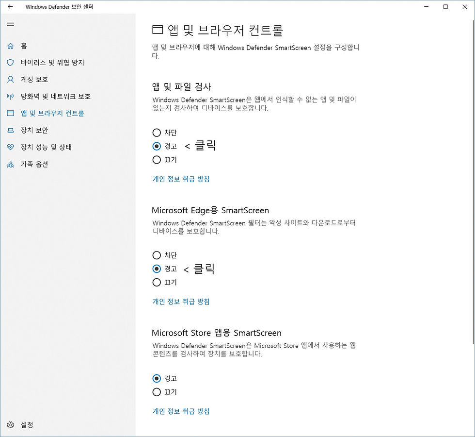475x437 pixels.
Task: Click the shield icon for virus protection
Action: (x=10, y=63)
